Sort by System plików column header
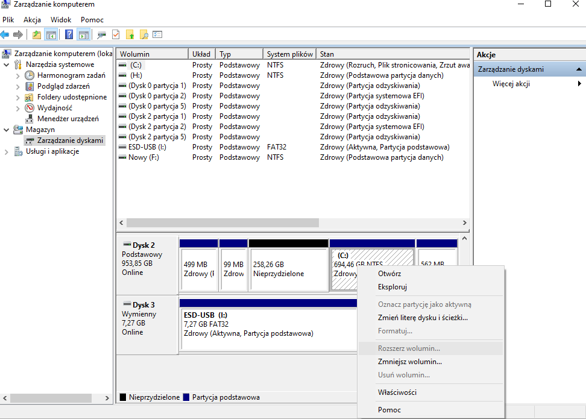586x419 pixels. (x=289, y=54)
